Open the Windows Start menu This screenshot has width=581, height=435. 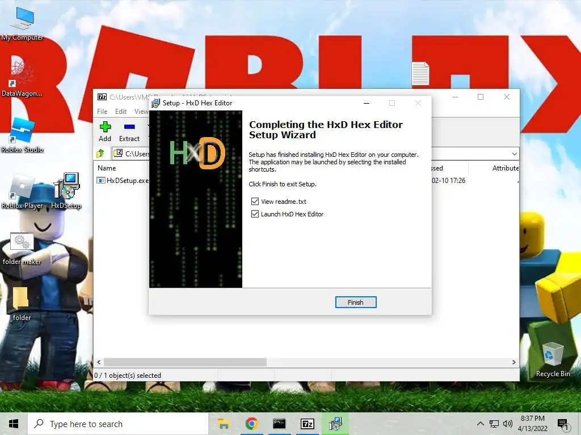14,424
